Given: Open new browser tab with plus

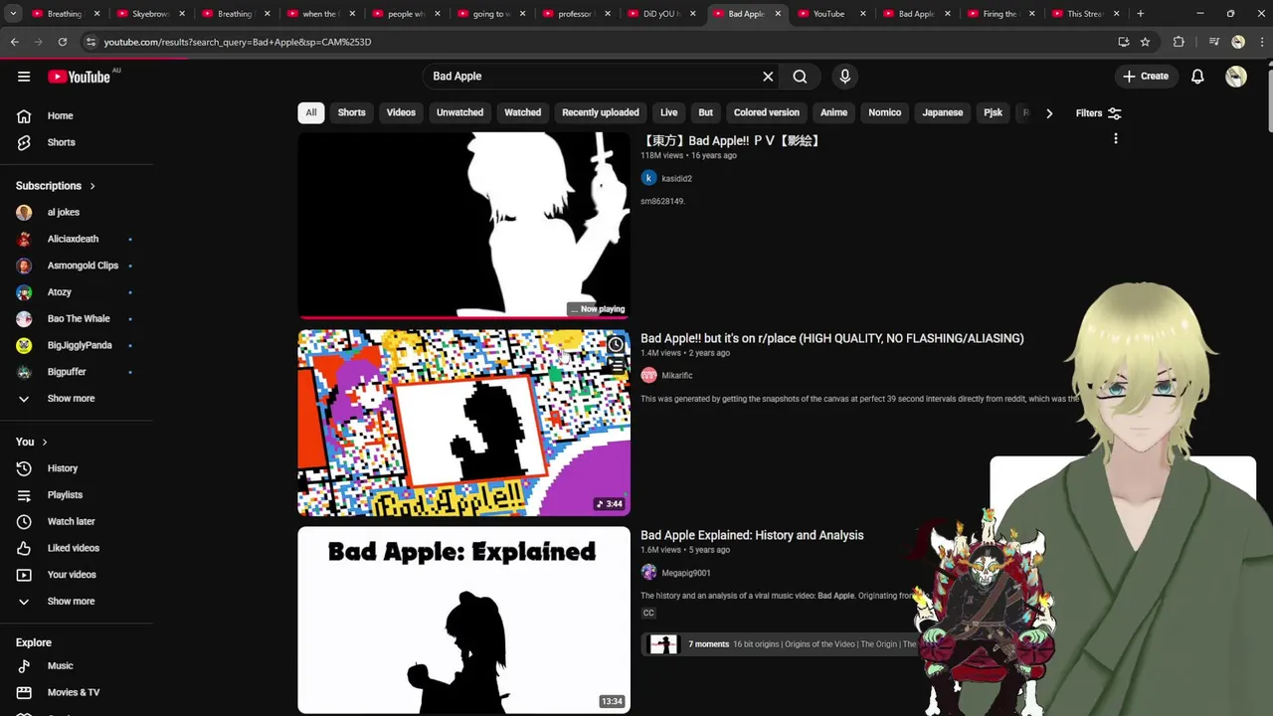Looking at the screenshot, I should (x=1141, y=14).
